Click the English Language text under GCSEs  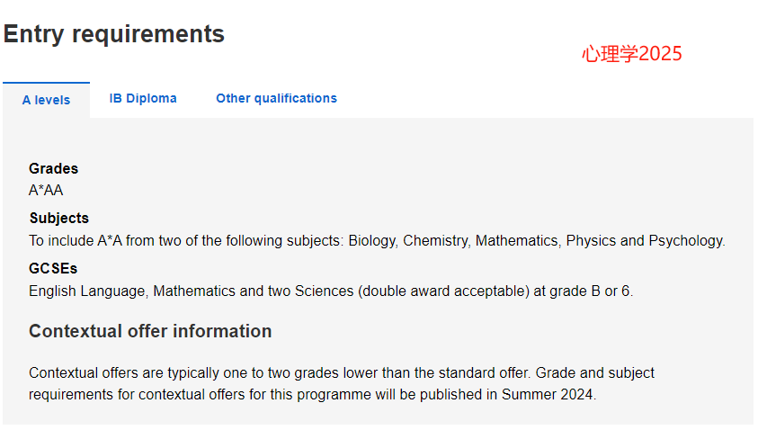(88, 291)
